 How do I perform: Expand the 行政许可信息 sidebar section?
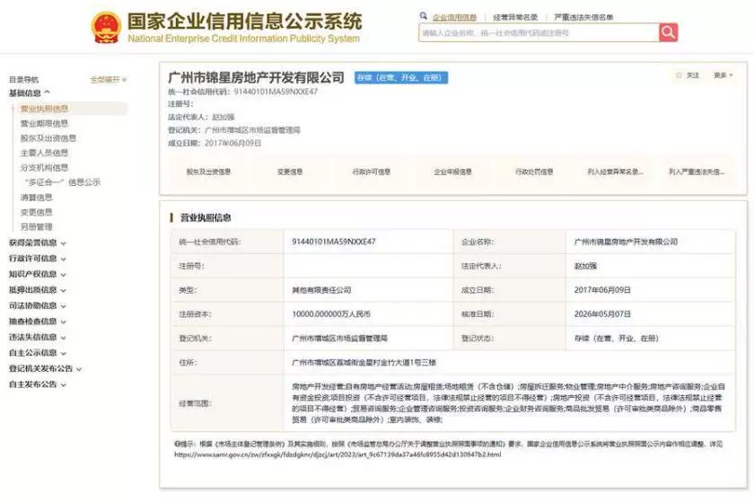38,259
